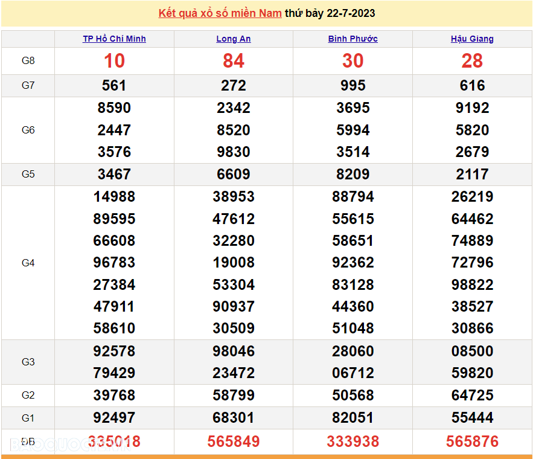533x459 pixels.
Task: Click G6 result 8590
Action: [x=114, y=108]
